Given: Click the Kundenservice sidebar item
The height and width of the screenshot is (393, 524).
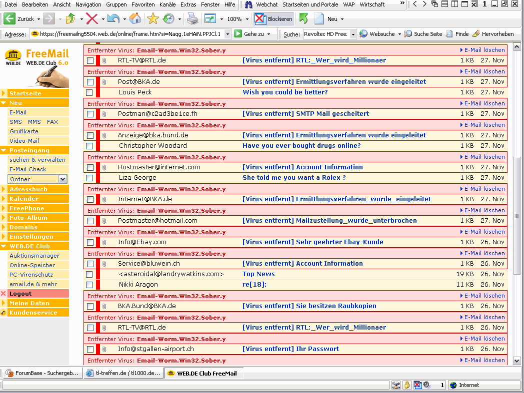Looking at the screenshot, I should click(33, 313).
